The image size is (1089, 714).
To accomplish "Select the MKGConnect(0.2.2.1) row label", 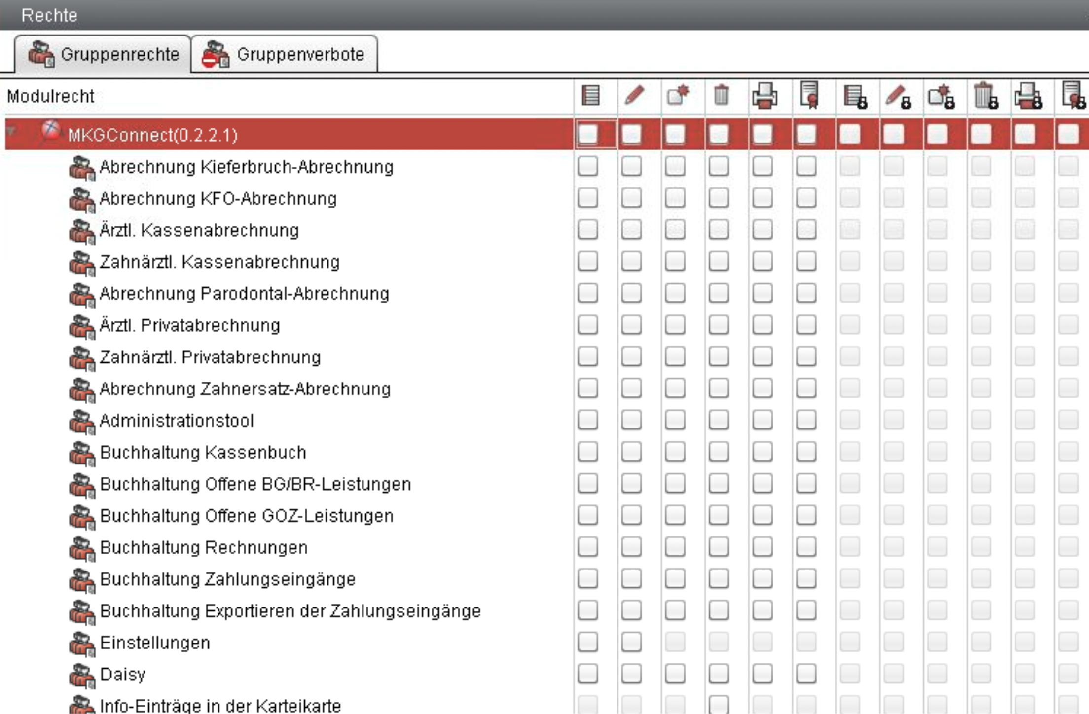I will pos(153,135).
